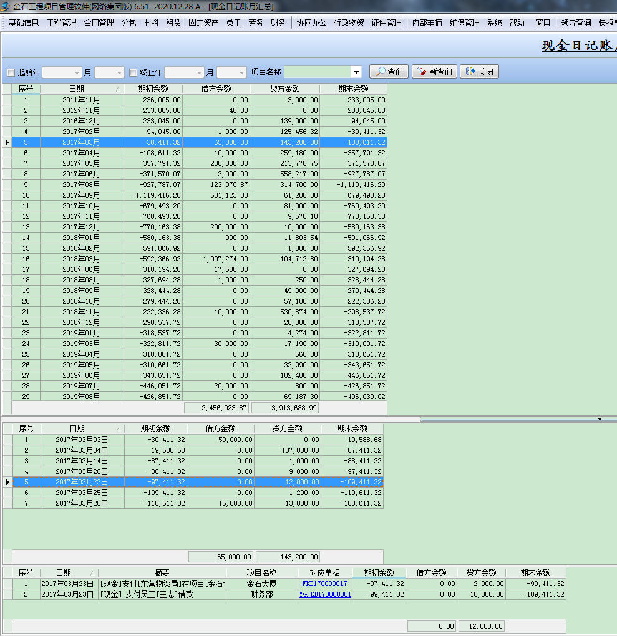Click the 新查询 new query button
The height and width of the screenshot is (636, 617).
[434, 72]
